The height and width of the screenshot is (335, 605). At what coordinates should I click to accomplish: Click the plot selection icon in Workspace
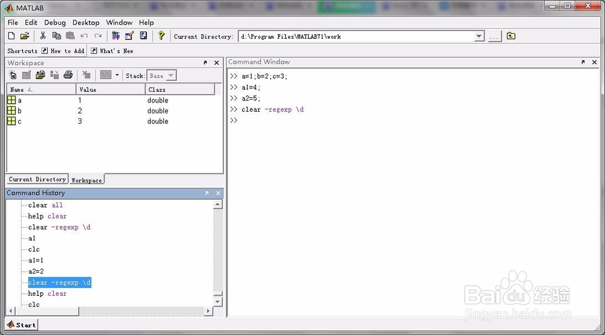[x=106, y=75]
